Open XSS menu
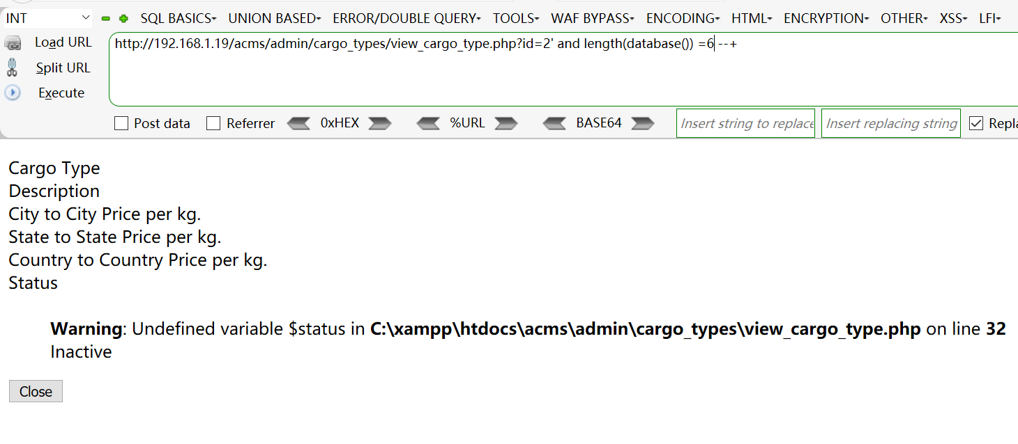 (x=953, y=18)
